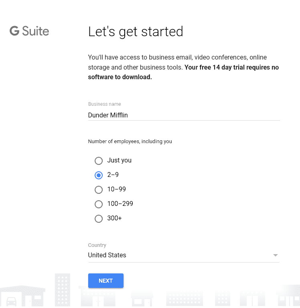
Task: Click the Let's get started heading
Action: [x=136, y=32]
